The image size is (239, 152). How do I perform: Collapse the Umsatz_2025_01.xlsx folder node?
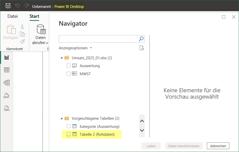pos(62,58)
